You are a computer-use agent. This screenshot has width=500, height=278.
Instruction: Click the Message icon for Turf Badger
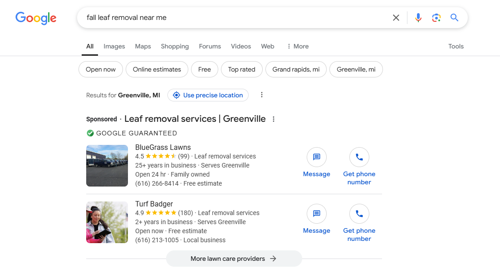point(316,213)
